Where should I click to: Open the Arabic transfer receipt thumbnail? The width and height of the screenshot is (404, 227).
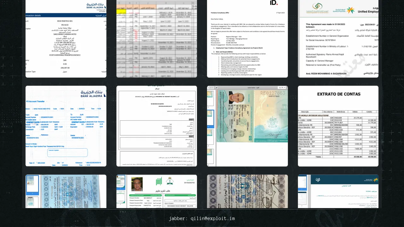coord(157,126)
